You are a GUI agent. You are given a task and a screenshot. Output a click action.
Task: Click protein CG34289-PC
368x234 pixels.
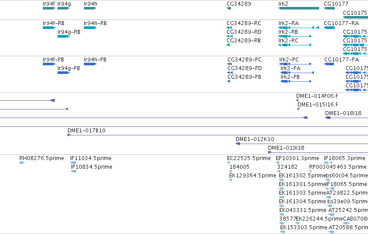(x=230, y=64)
